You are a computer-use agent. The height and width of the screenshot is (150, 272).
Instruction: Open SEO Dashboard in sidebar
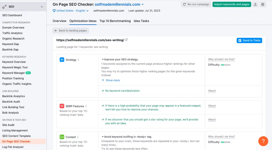pos(12,15)
